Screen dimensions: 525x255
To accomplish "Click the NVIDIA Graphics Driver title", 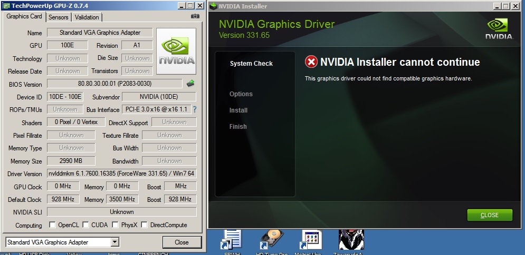I will (x=276, y=24).
